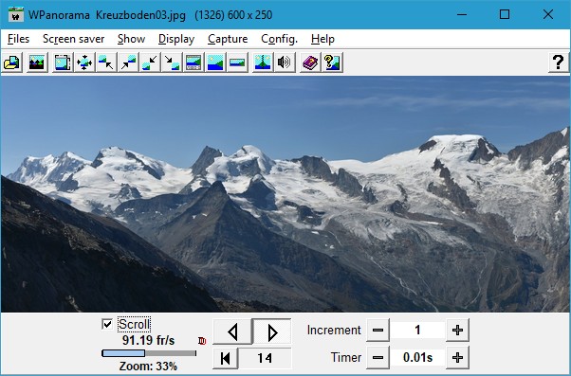Click the mountain panorama image
The height and width of the screenshot is (376, 571).
coord(285,194)
